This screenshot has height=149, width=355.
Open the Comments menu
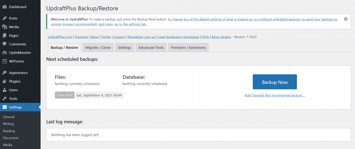20,44
